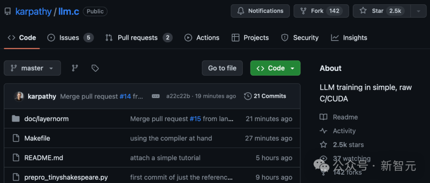Click the commit history clock icon
This screenshot has width=430, height=183.
(248, 96)
